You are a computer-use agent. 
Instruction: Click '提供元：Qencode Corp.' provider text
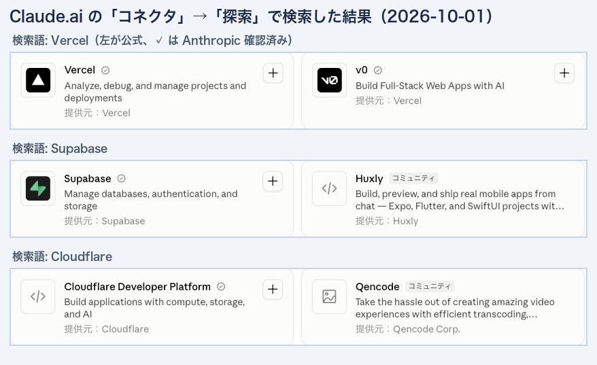pyautogui.click(x=408, y=329)
